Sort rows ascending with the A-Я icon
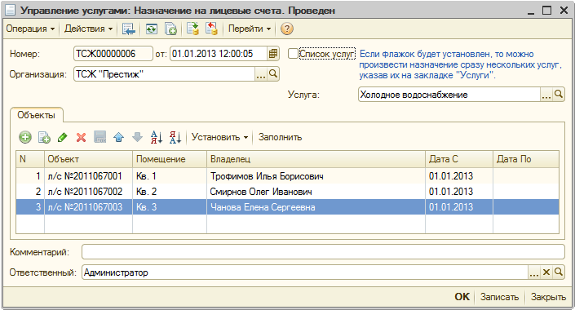Image resolution: width=575 pixels, height=310 pixels. click(x=157, y=138)
